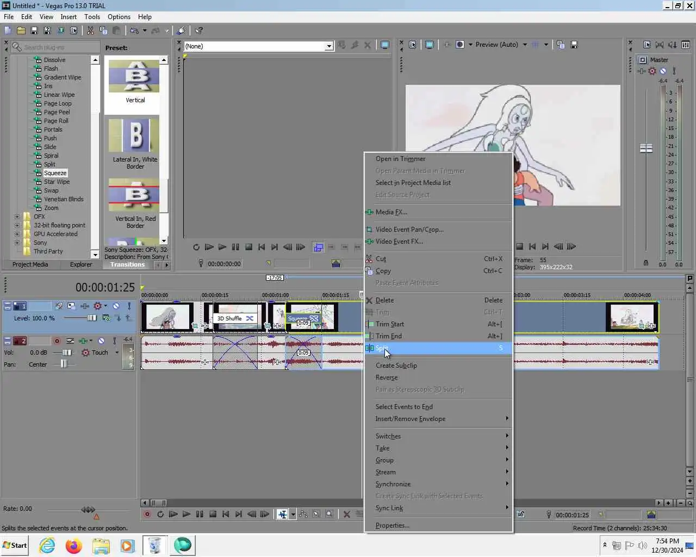The image size is (696, 557).
Task: Expand the GPU Accelerated folder
Action: (x=17, y=234)
